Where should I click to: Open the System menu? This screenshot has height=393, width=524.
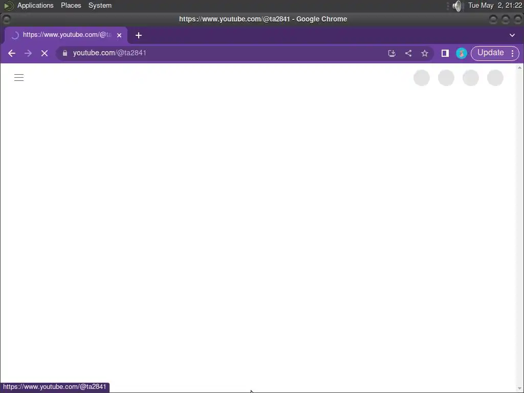[100, 5]
